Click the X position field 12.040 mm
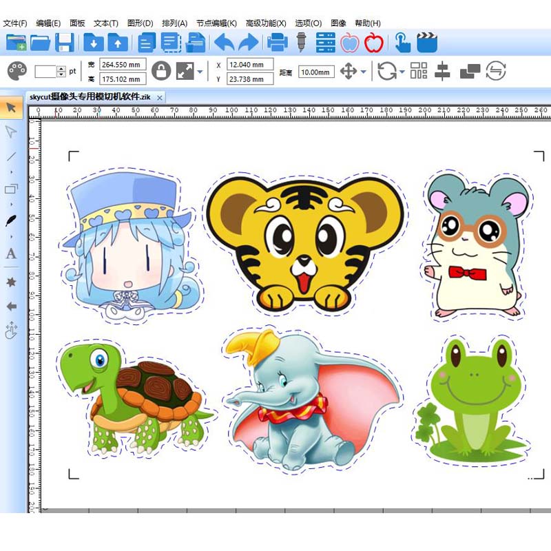 250,65
